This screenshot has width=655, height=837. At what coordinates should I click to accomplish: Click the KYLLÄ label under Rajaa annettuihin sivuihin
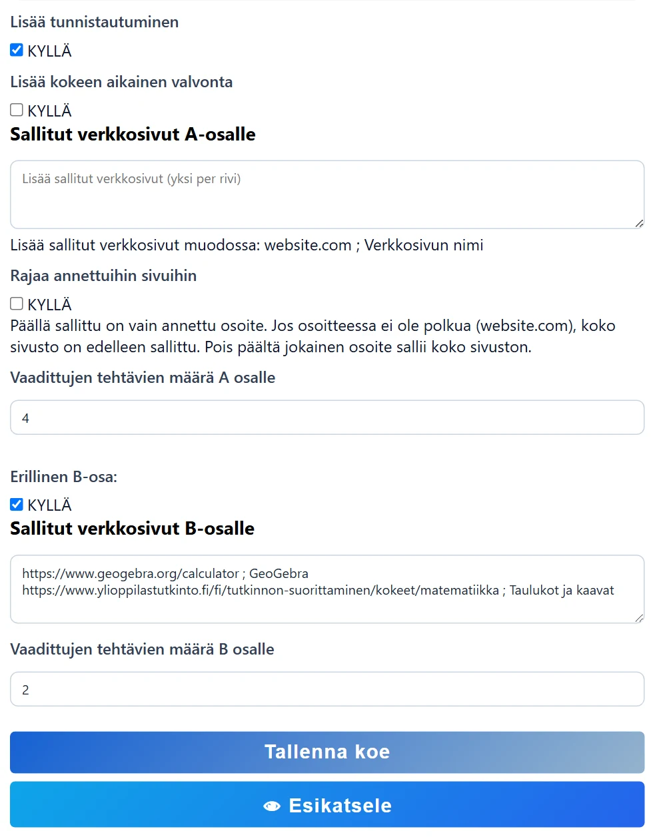pos(49,305)
